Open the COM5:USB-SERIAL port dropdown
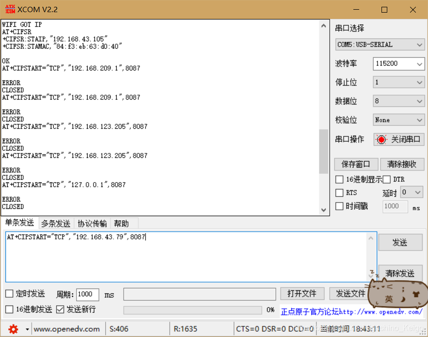Viewport: 428px width, 337px height. (419, 45)
